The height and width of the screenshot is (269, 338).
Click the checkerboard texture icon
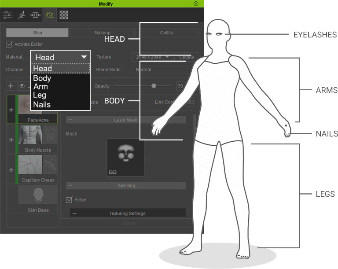(x=64, y=15)
